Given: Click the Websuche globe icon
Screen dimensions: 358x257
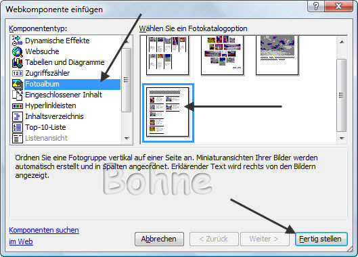Looking at the screenshot, I should coord(18,51).
